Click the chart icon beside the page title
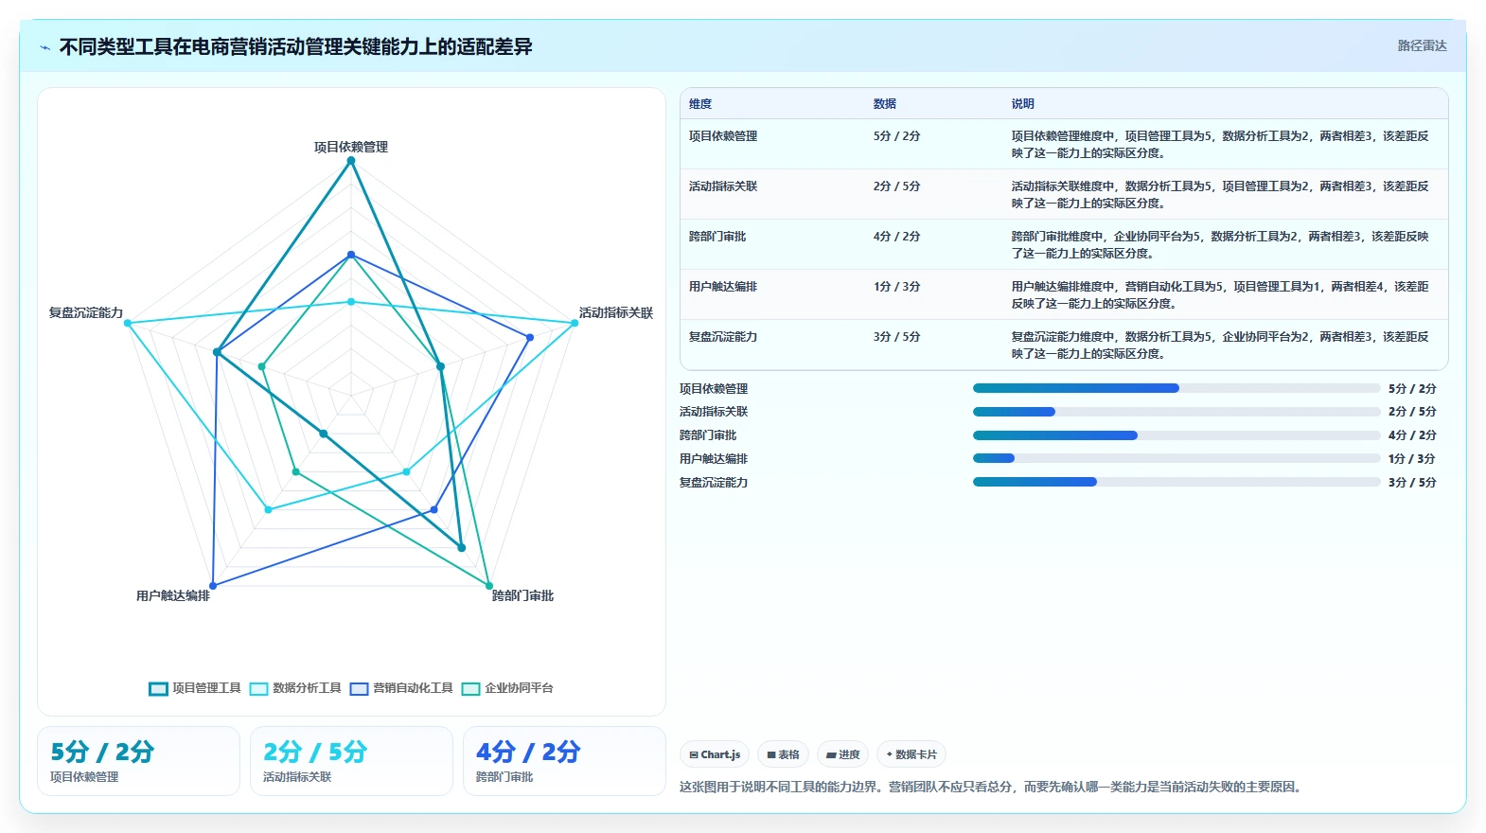This screenshot has height=833, width=1486. [44, 47]
